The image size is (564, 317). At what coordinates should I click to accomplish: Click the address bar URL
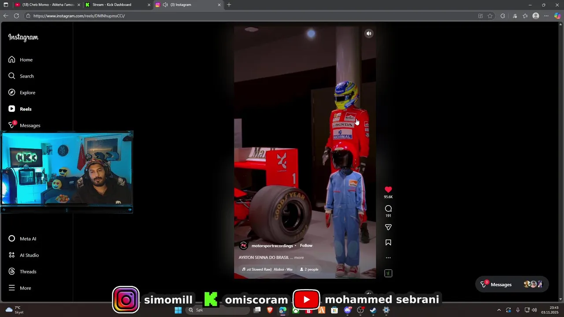click(x=79, y=16)
